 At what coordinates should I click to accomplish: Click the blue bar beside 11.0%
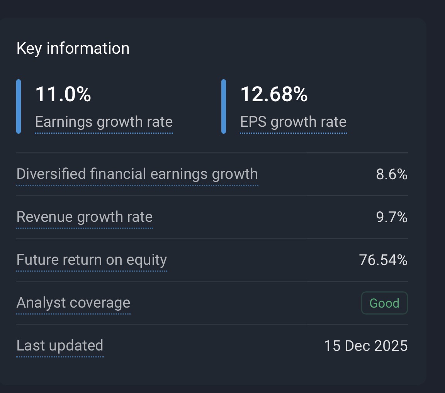click(x=19, y=106)
